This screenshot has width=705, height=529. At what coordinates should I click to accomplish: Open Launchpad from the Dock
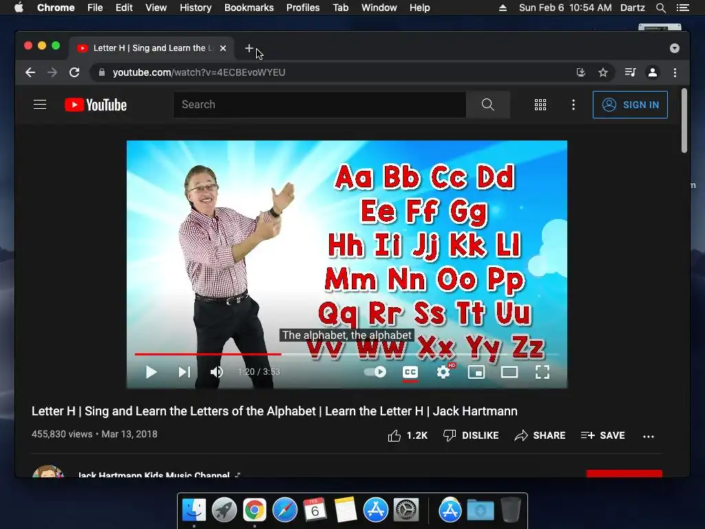(224, 510)
